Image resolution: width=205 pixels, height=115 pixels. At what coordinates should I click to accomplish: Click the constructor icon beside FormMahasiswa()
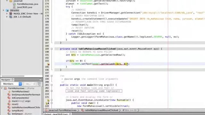tap(9, 92)
